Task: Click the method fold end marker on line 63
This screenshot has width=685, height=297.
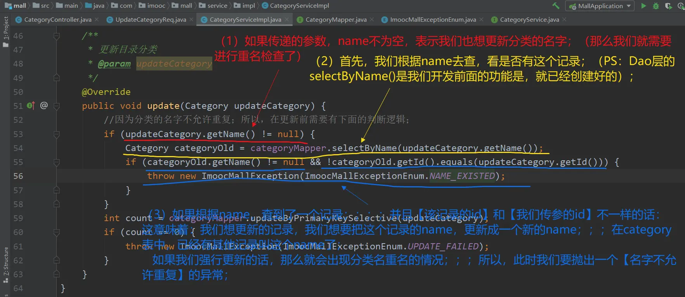Action: (57, 274)
